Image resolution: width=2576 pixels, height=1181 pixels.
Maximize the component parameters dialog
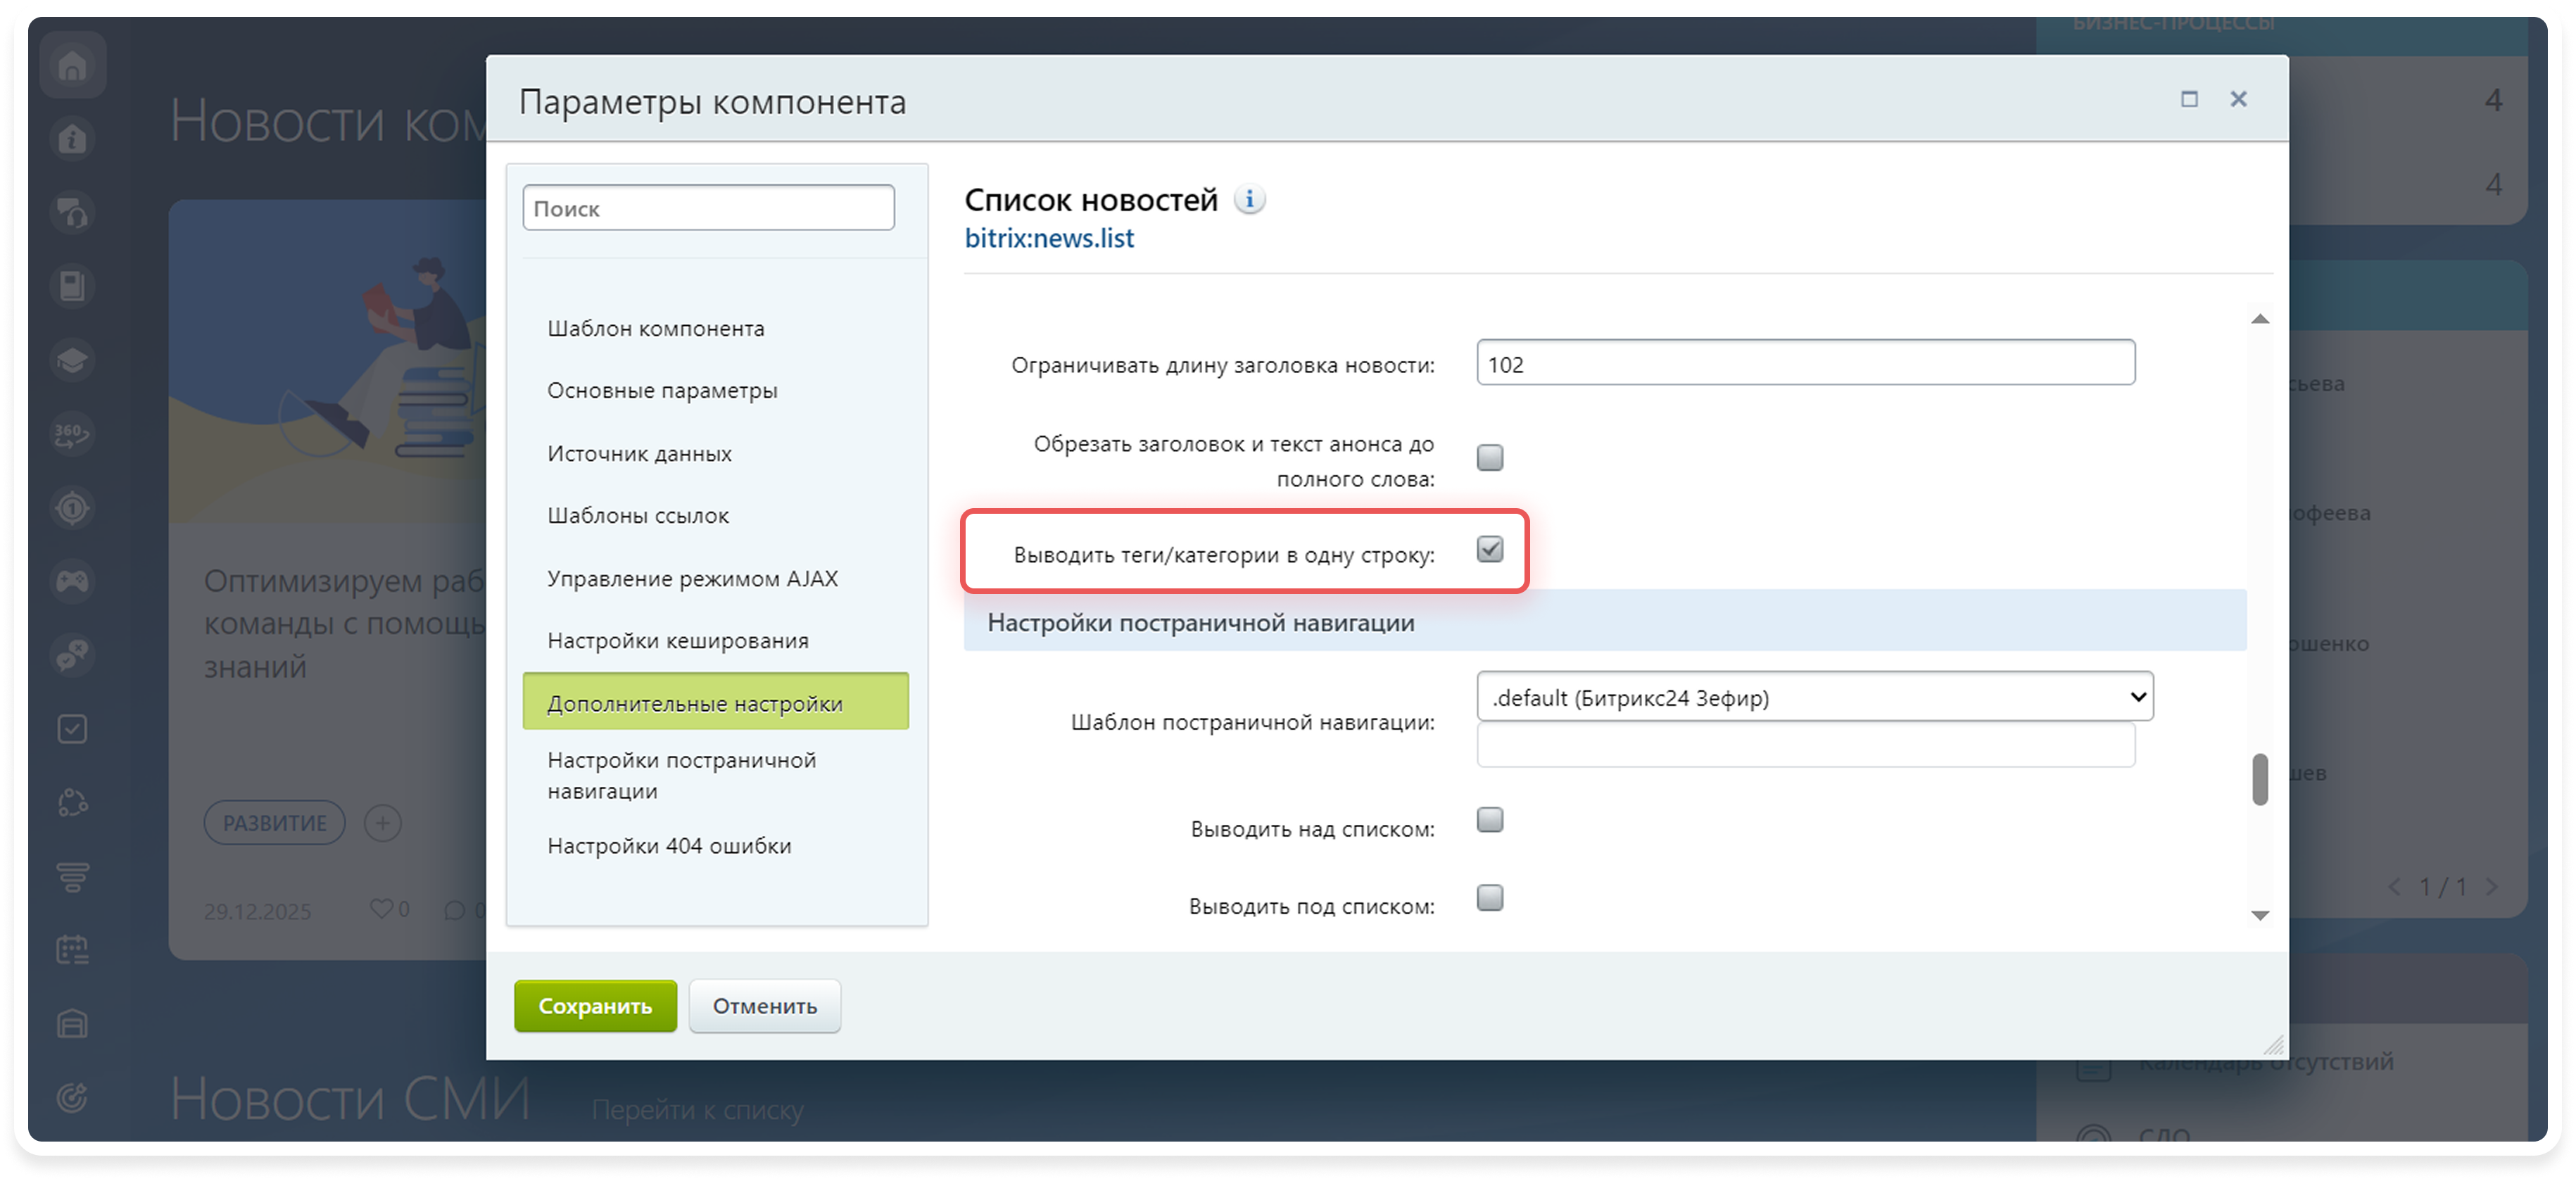(2189, 99)
